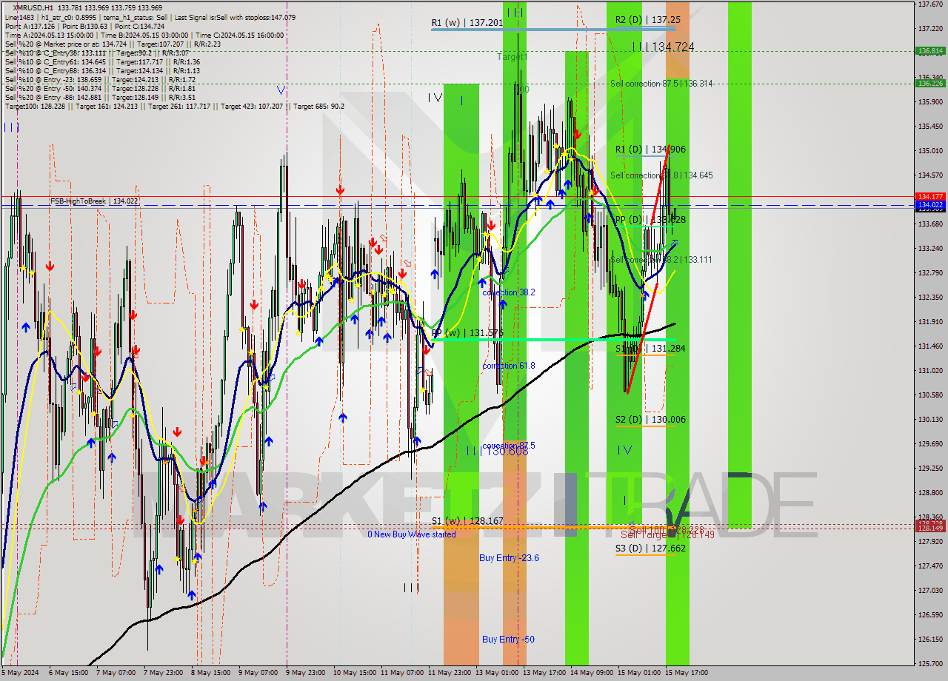Click the blue 134.022 price tag

click(x=930, y=205)
